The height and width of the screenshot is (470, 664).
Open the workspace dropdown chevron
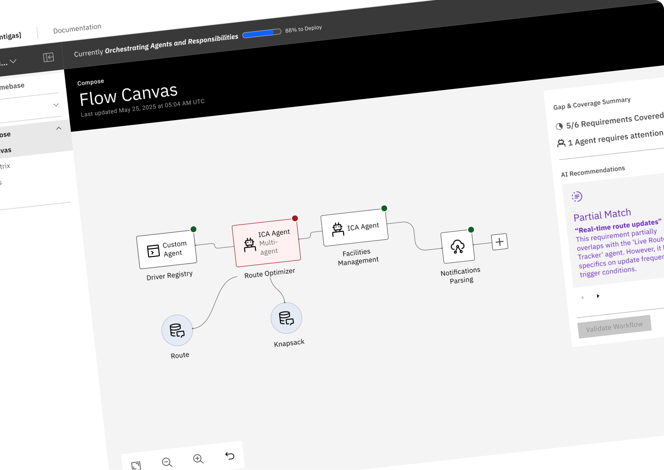tap(13, 61)
